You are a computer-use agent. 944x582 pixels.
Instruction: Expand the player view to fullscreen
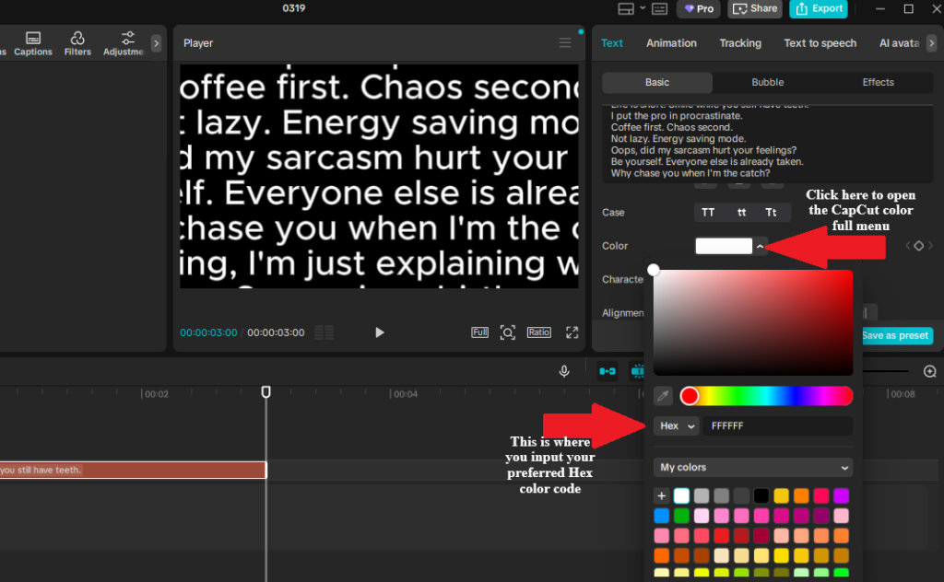coord(572,332)
